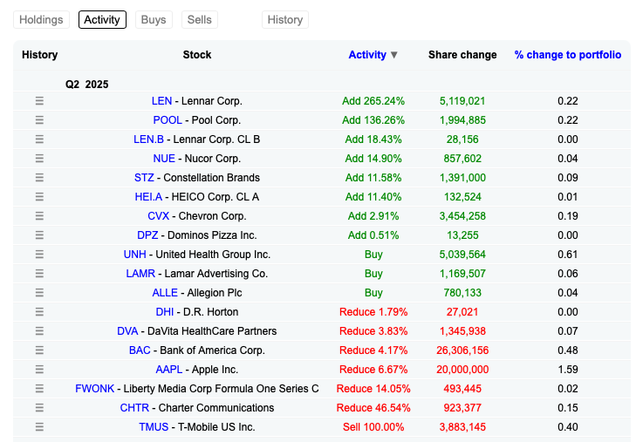The image size is (643, 442).
Task: Click 'Sell 100.00%' activity cell
Action: (x=373, y=427)
